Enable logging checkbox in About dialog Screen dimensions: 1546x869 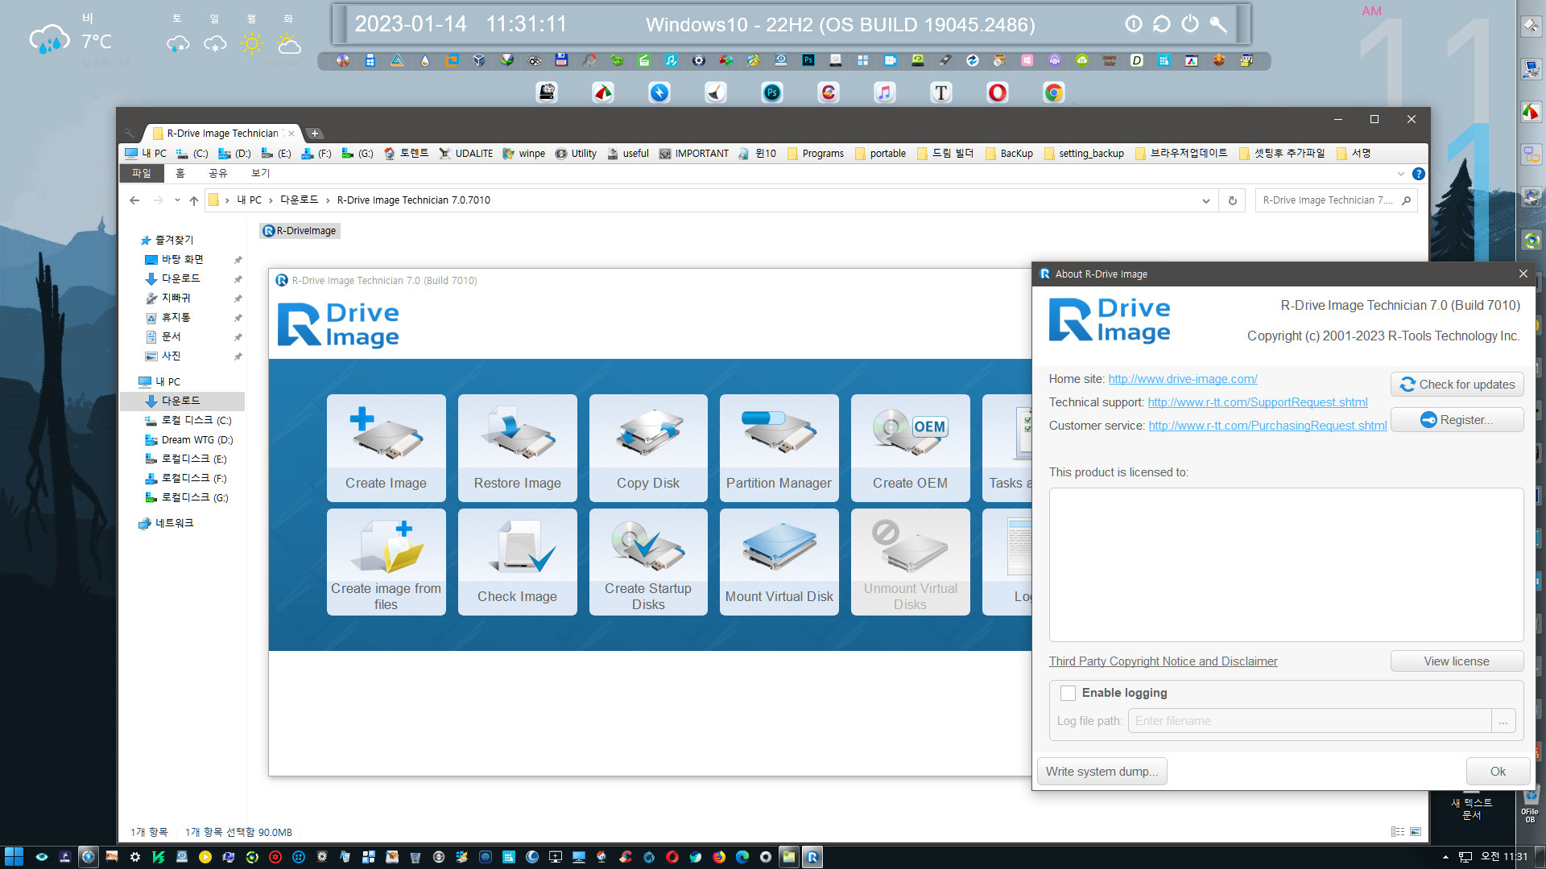click(x=1068, y=693)
